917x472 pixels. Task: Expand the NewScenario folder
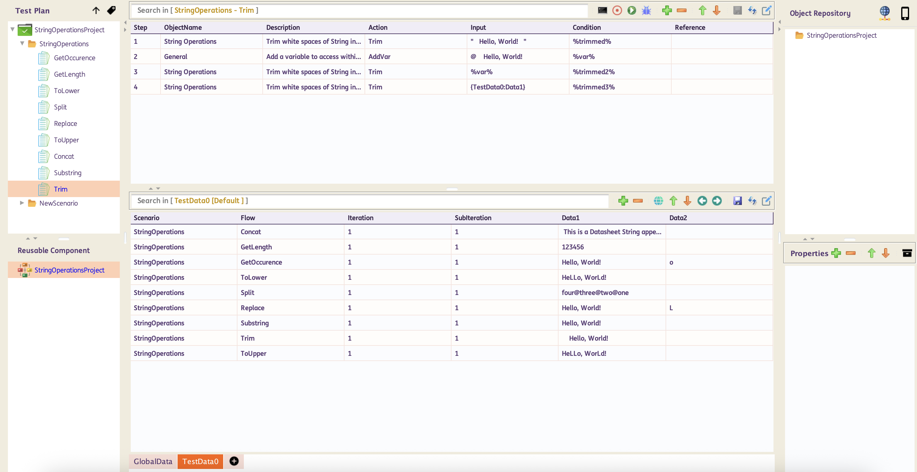[x=22, y=203]
